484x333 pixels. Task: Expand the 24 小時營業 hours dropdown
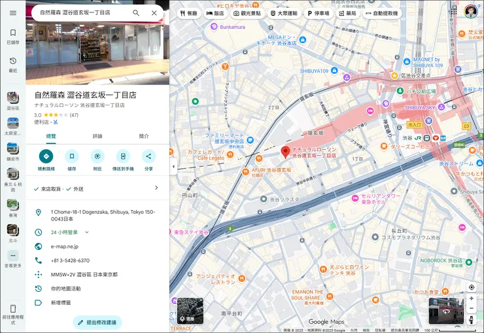[87, 232]
